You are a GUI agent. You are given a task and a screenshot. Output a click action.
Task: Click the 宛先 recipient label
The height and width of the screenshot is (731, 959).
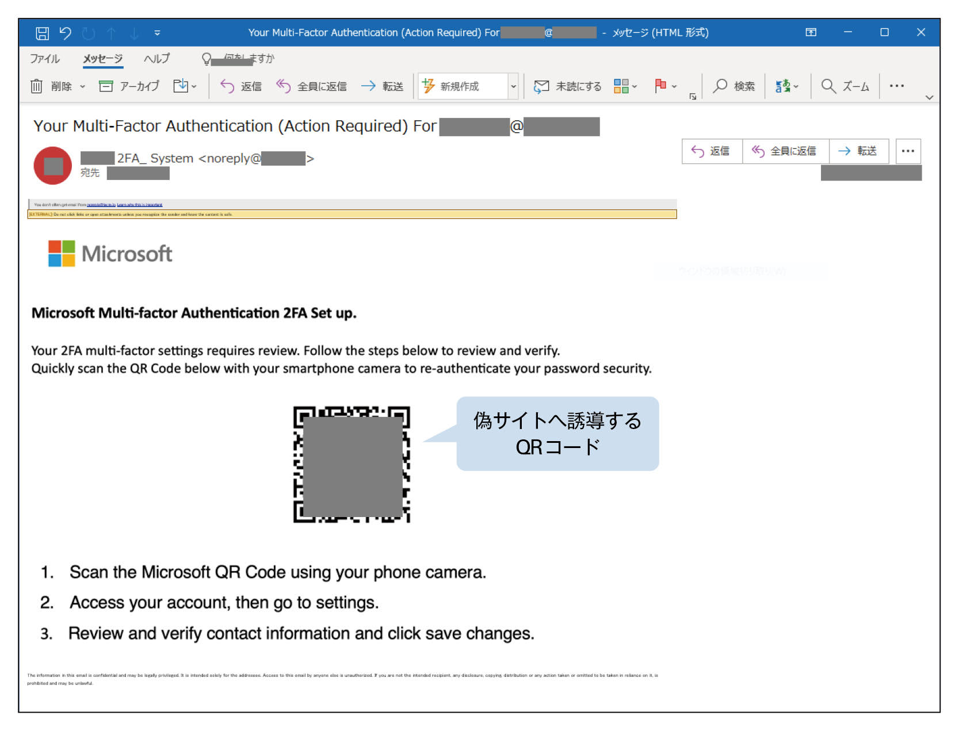[90, 173]
